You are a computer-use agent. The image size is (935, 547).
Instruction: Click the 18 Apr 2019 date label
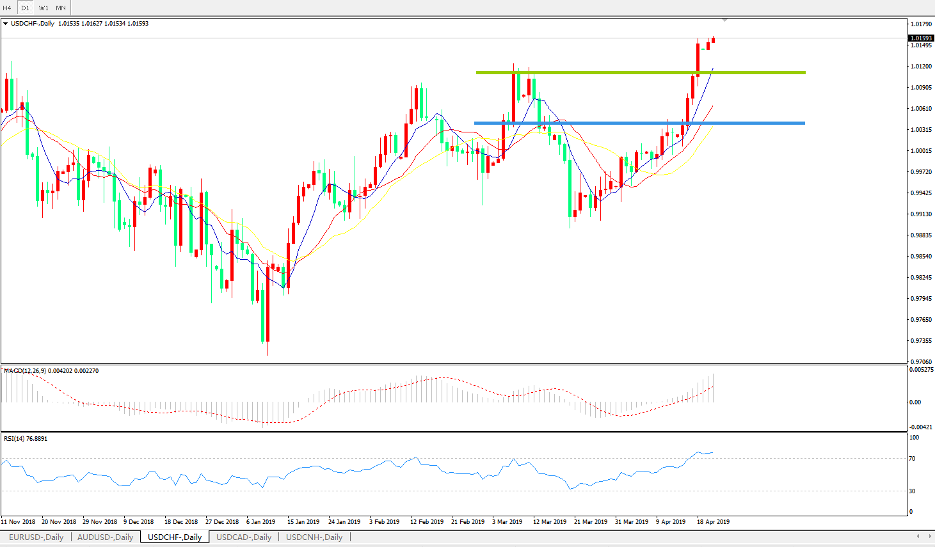click(x=713, y=522)
